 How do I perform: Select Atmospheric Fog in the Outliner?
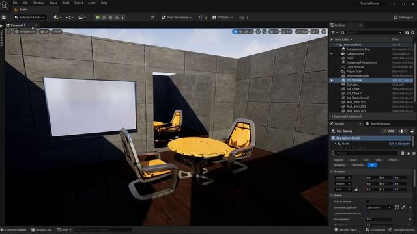tap(358, 49)
